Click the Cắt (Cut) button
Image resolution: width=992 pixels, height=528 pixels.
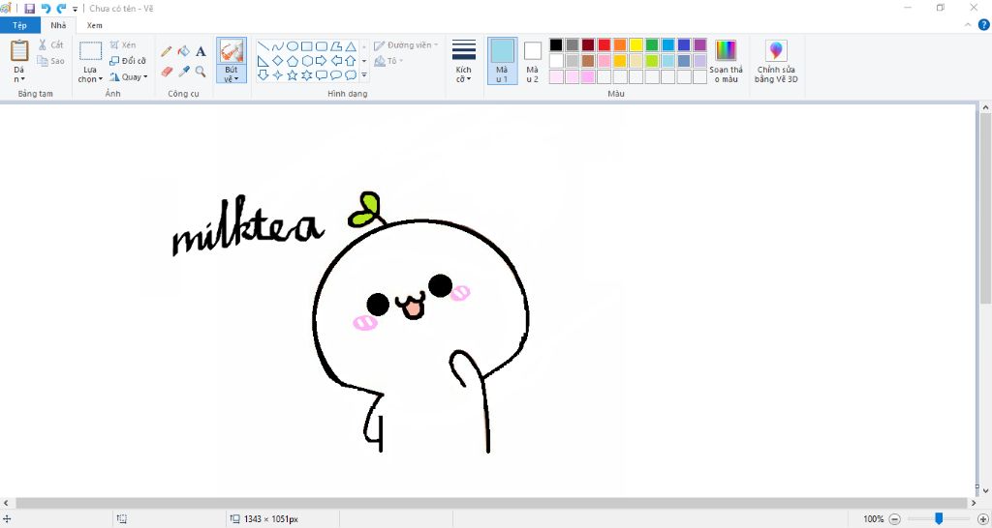[x=50, y=44]
